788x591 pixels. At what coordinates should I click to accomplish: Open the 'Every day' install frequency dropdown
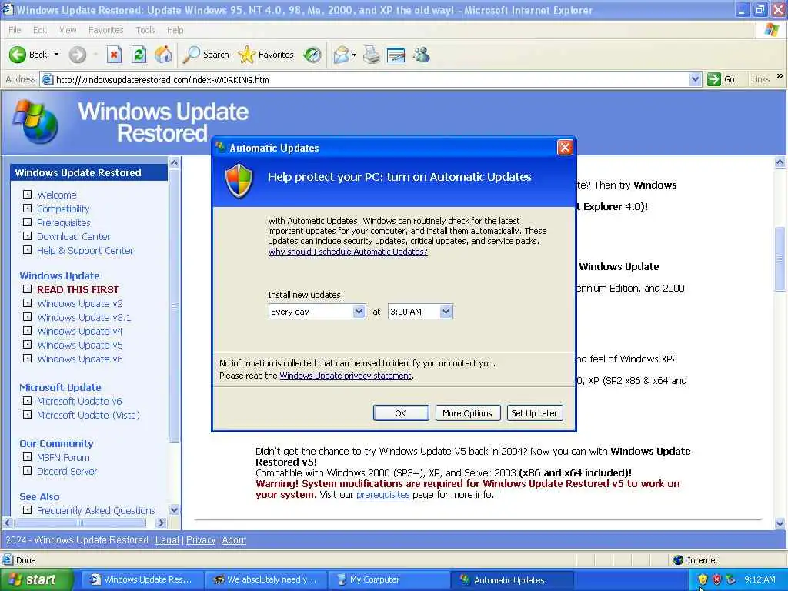[x=359, y=312]
